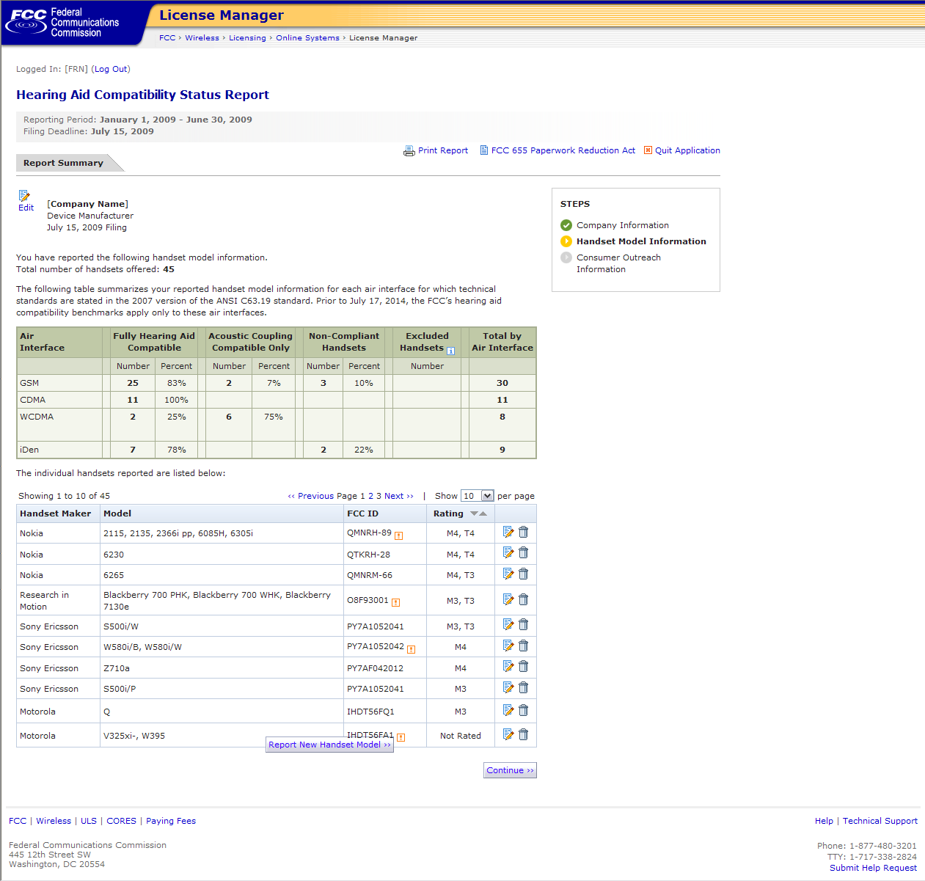Delete the Research in Motion Blackberry row
Screen dimensions: 925x881
523,600
